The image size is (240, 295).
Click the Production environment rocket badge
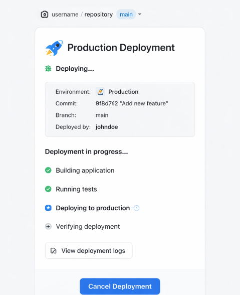click(x=100, y=92)
